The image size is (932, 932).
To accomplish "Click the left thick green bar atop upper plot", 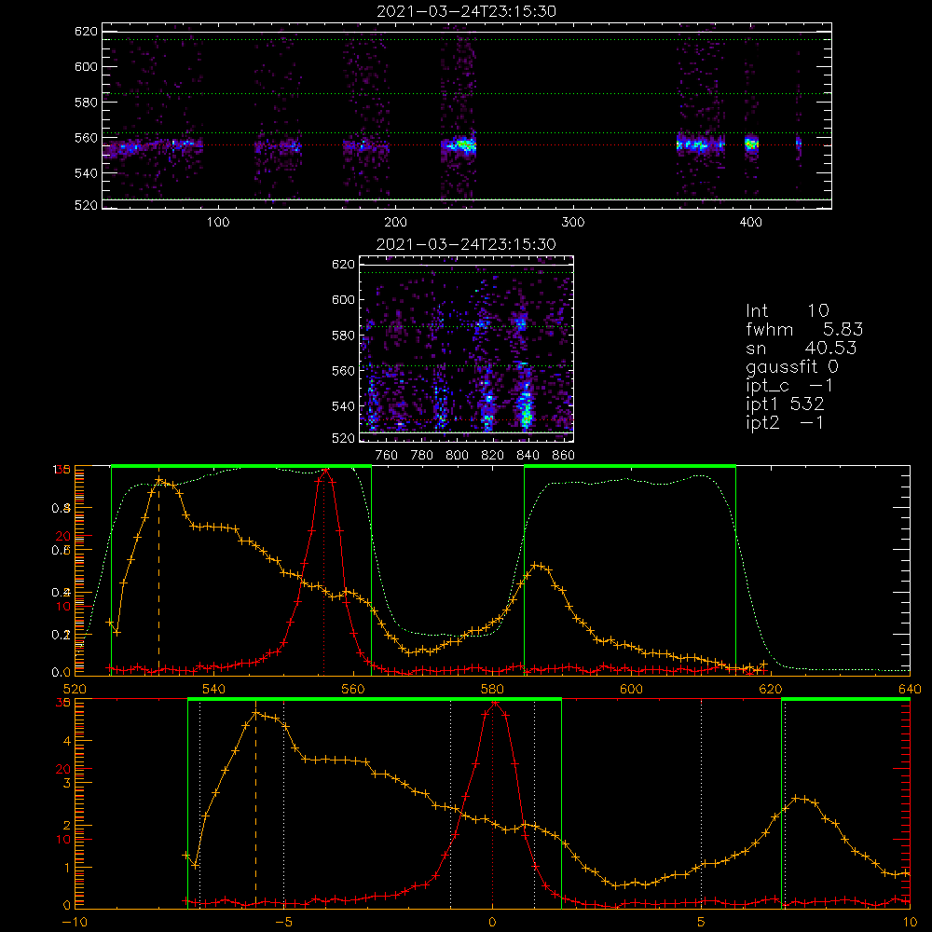I will click(x=241, y=467).
